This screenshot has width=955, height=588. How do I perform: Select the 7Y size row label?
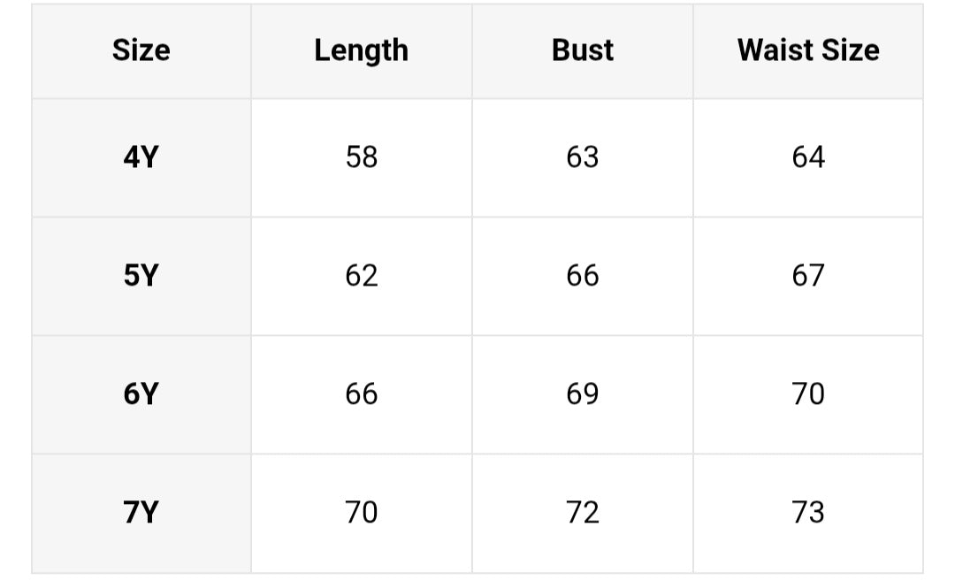[x=141, y=513]
